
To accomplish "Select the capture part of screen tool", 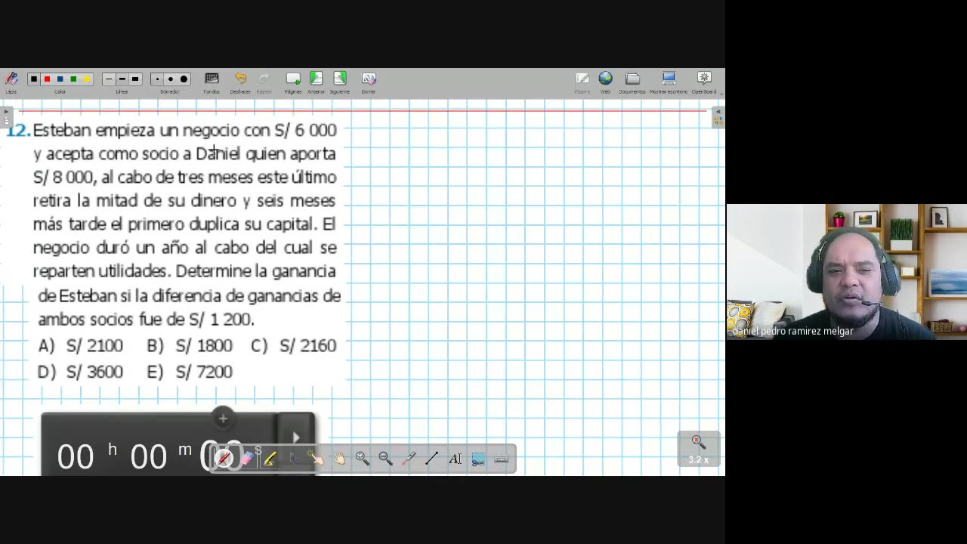I will pos(478,458).
